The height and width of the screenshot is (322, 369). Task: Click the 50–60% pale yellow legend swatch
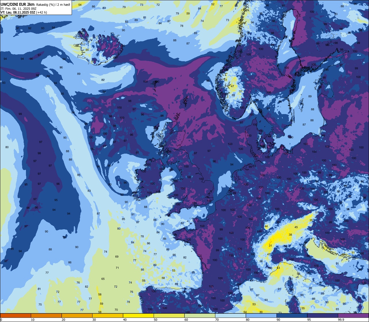click(x=169, y=315)
